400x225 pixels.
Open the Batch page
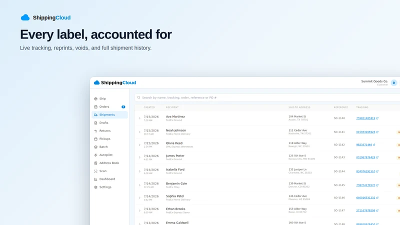pos(109,147)
